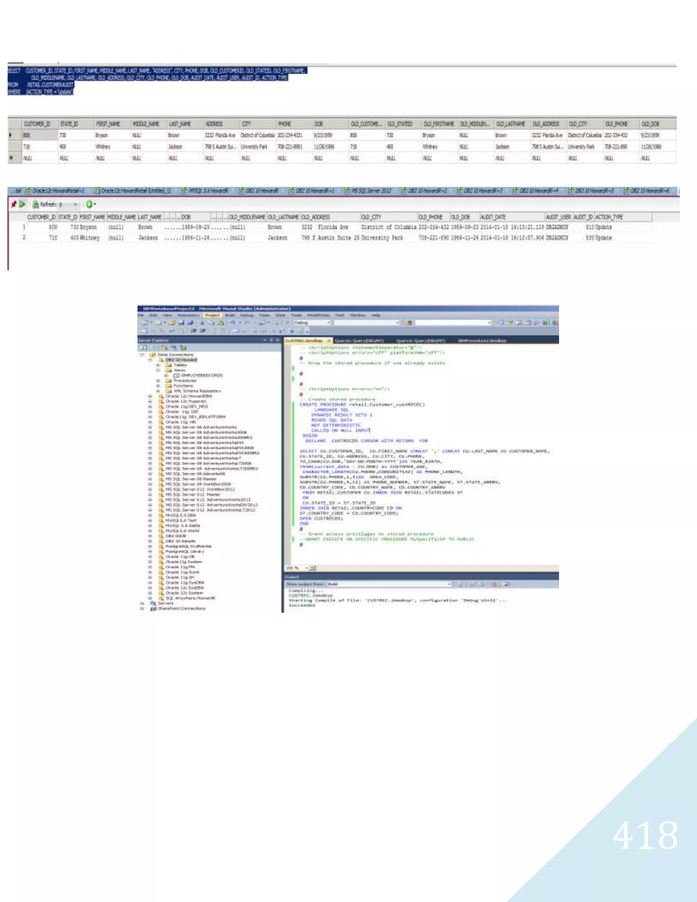Click OLD_FIRSTNAME column header in upper grid
697x902 pixels.
[439, 124]
